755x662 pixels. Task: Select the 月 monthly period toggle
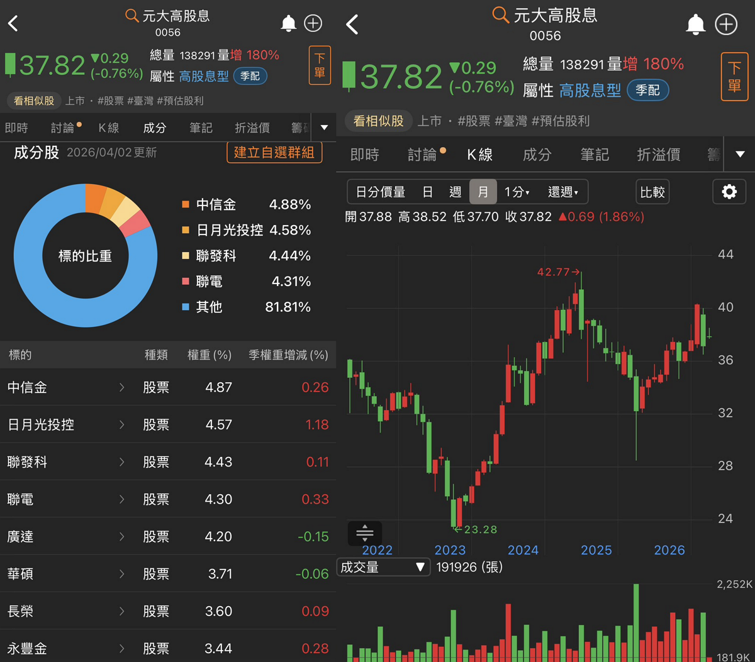pyautogui.click(x=483, y=192)
